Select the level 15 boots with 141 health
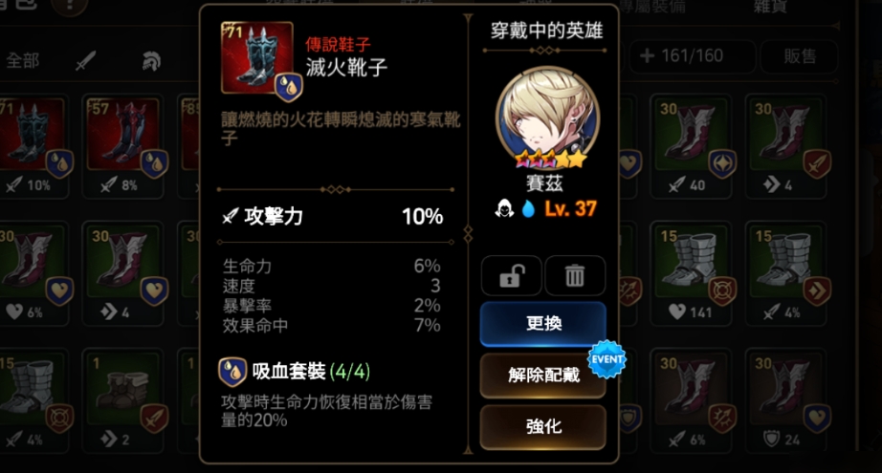The width and height of the screenshot is (882, 473). 691,274
